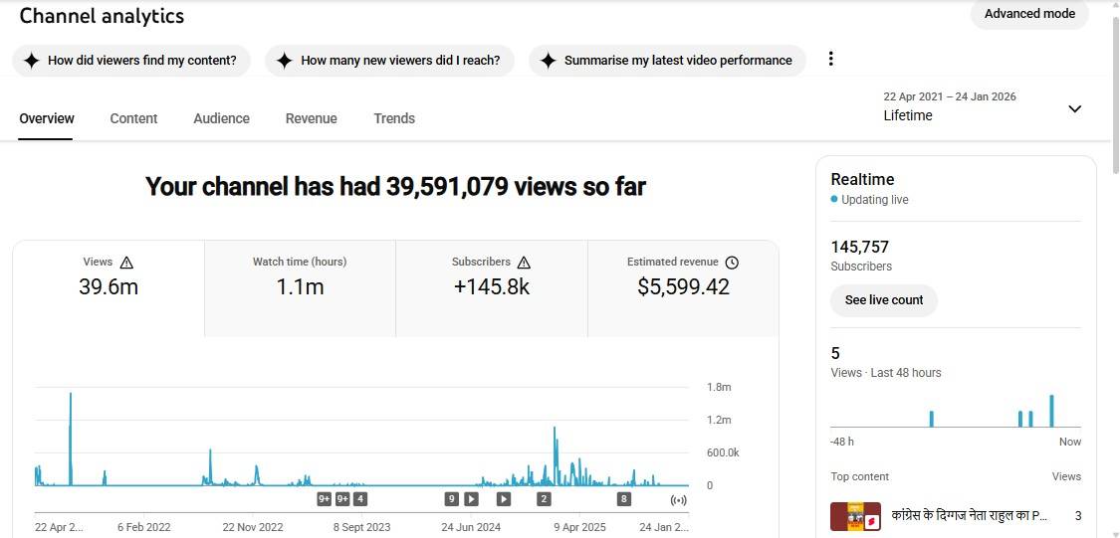Image resolution: width=1120 pixels, height=538 pixels.
Task: Click the video marker labeled 4 on the timeline
Action: coord(360,499)
